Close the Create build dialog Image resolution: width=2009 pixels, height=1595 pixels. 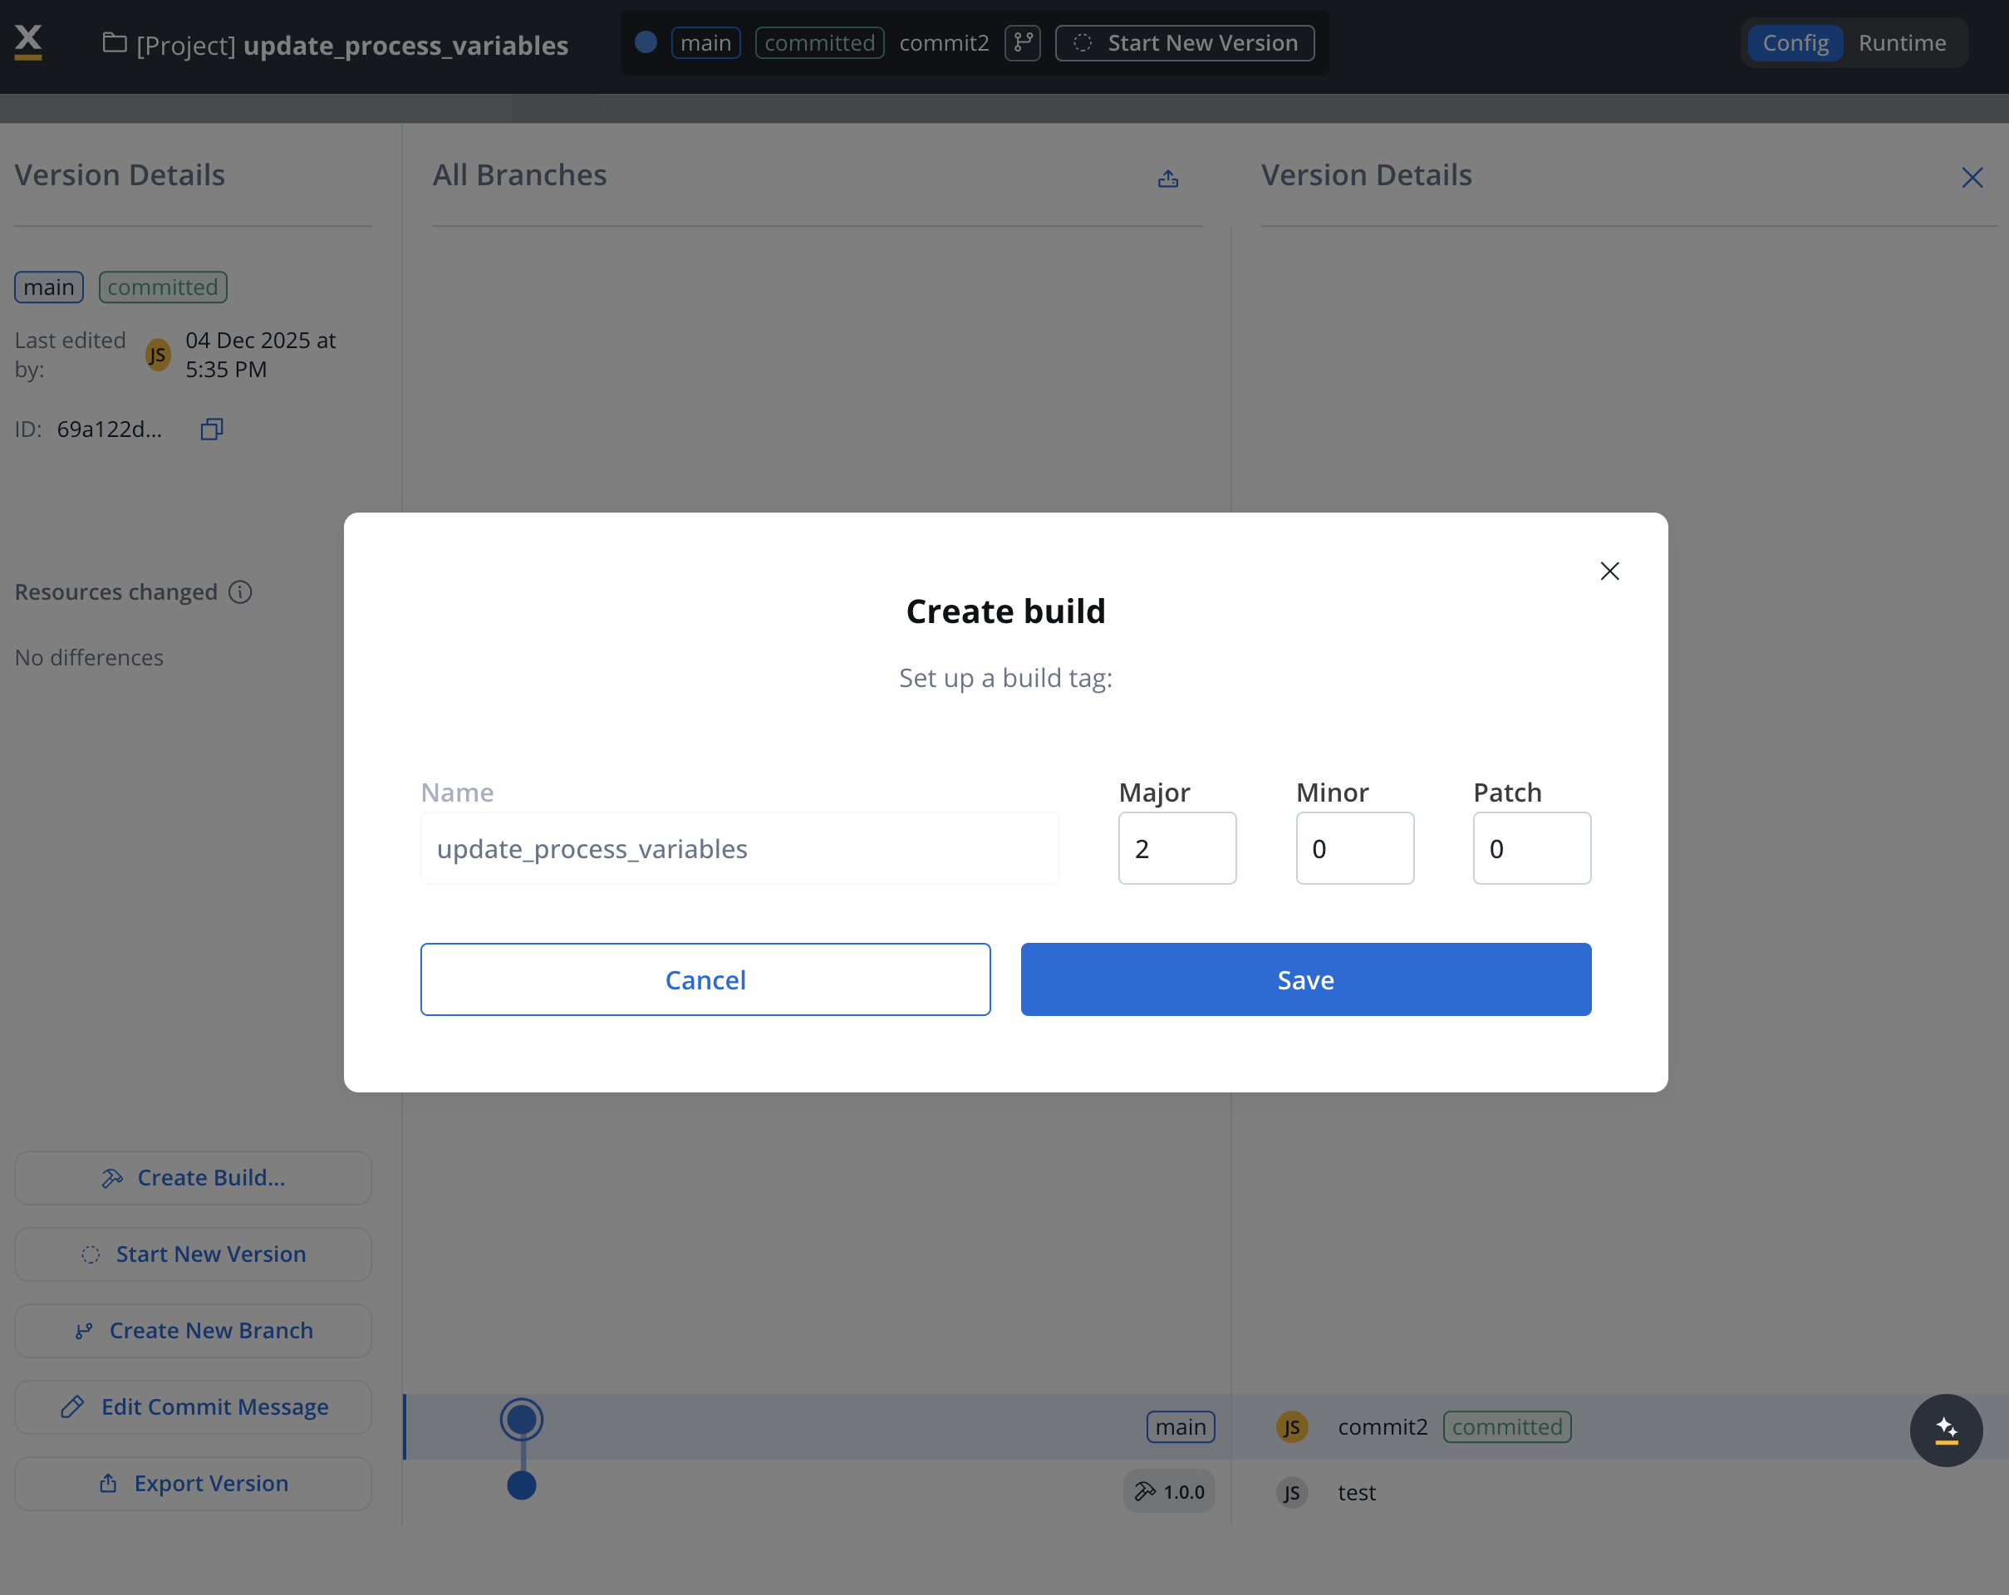(1609, 571)
